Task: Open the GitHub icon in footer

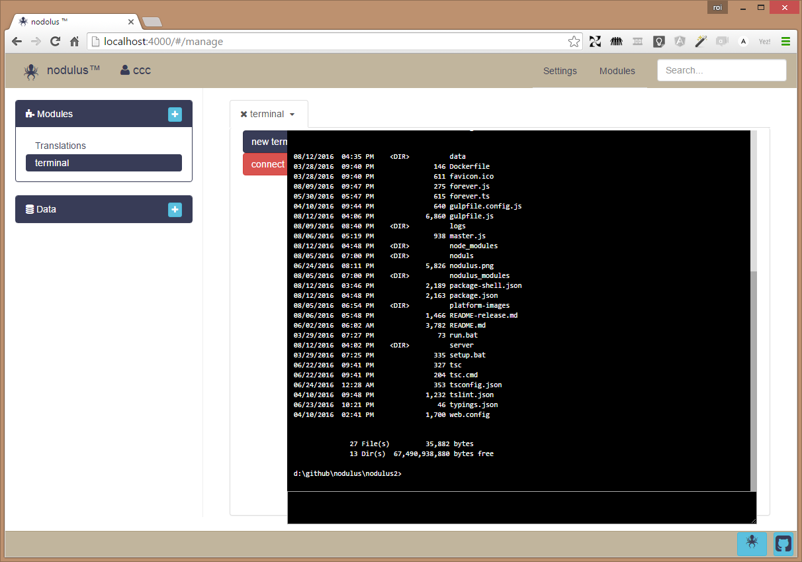Action: (783, 543)
